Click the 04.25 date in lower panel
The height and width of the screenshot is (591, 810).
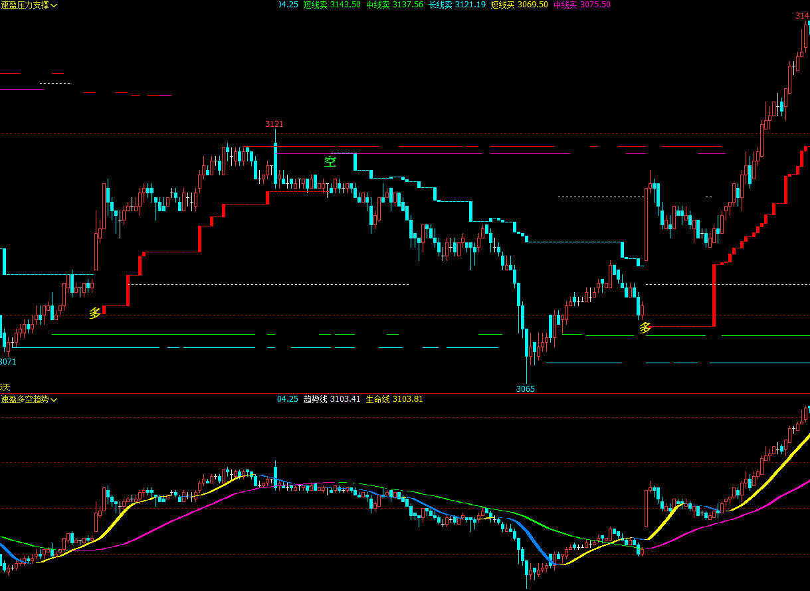288,399
